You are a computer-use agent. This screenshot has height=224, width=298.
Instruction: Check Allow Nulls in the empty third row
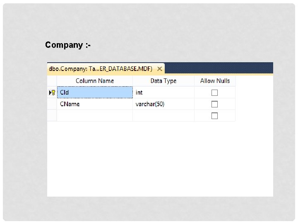tap(214, 116)
